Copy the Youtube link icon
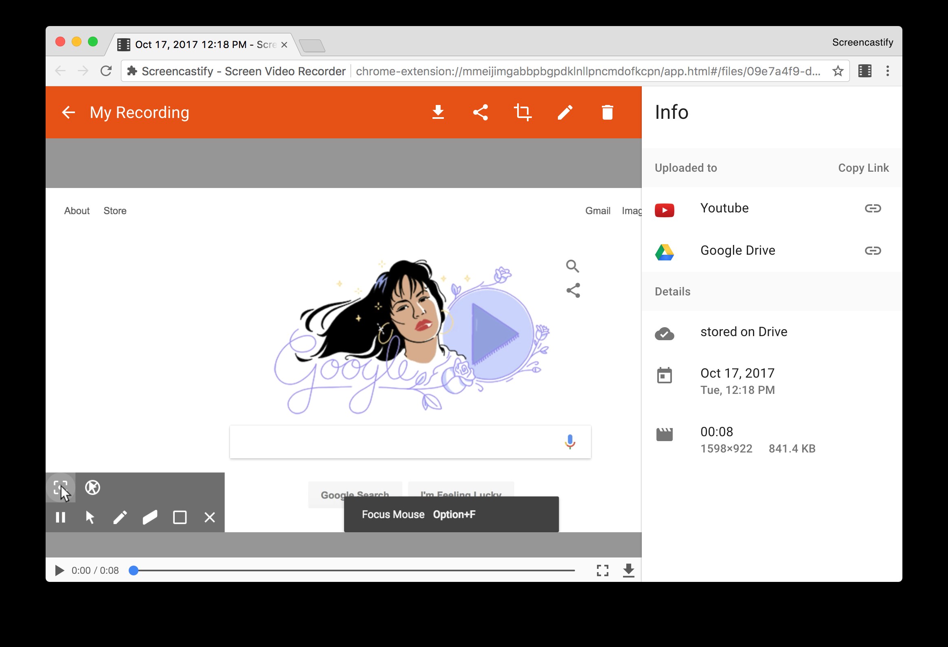This screenshot has height=647, width=948. (x=873, y=208)
